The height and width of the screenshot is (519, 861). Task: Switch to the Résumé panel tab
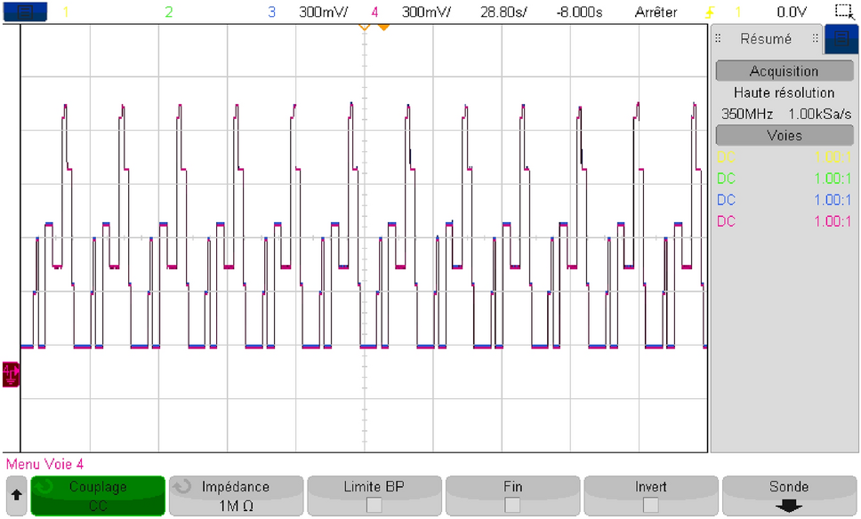click(x=764, y=38)
